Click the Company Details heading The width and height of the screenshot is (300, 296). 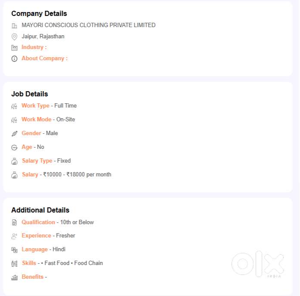39,14
